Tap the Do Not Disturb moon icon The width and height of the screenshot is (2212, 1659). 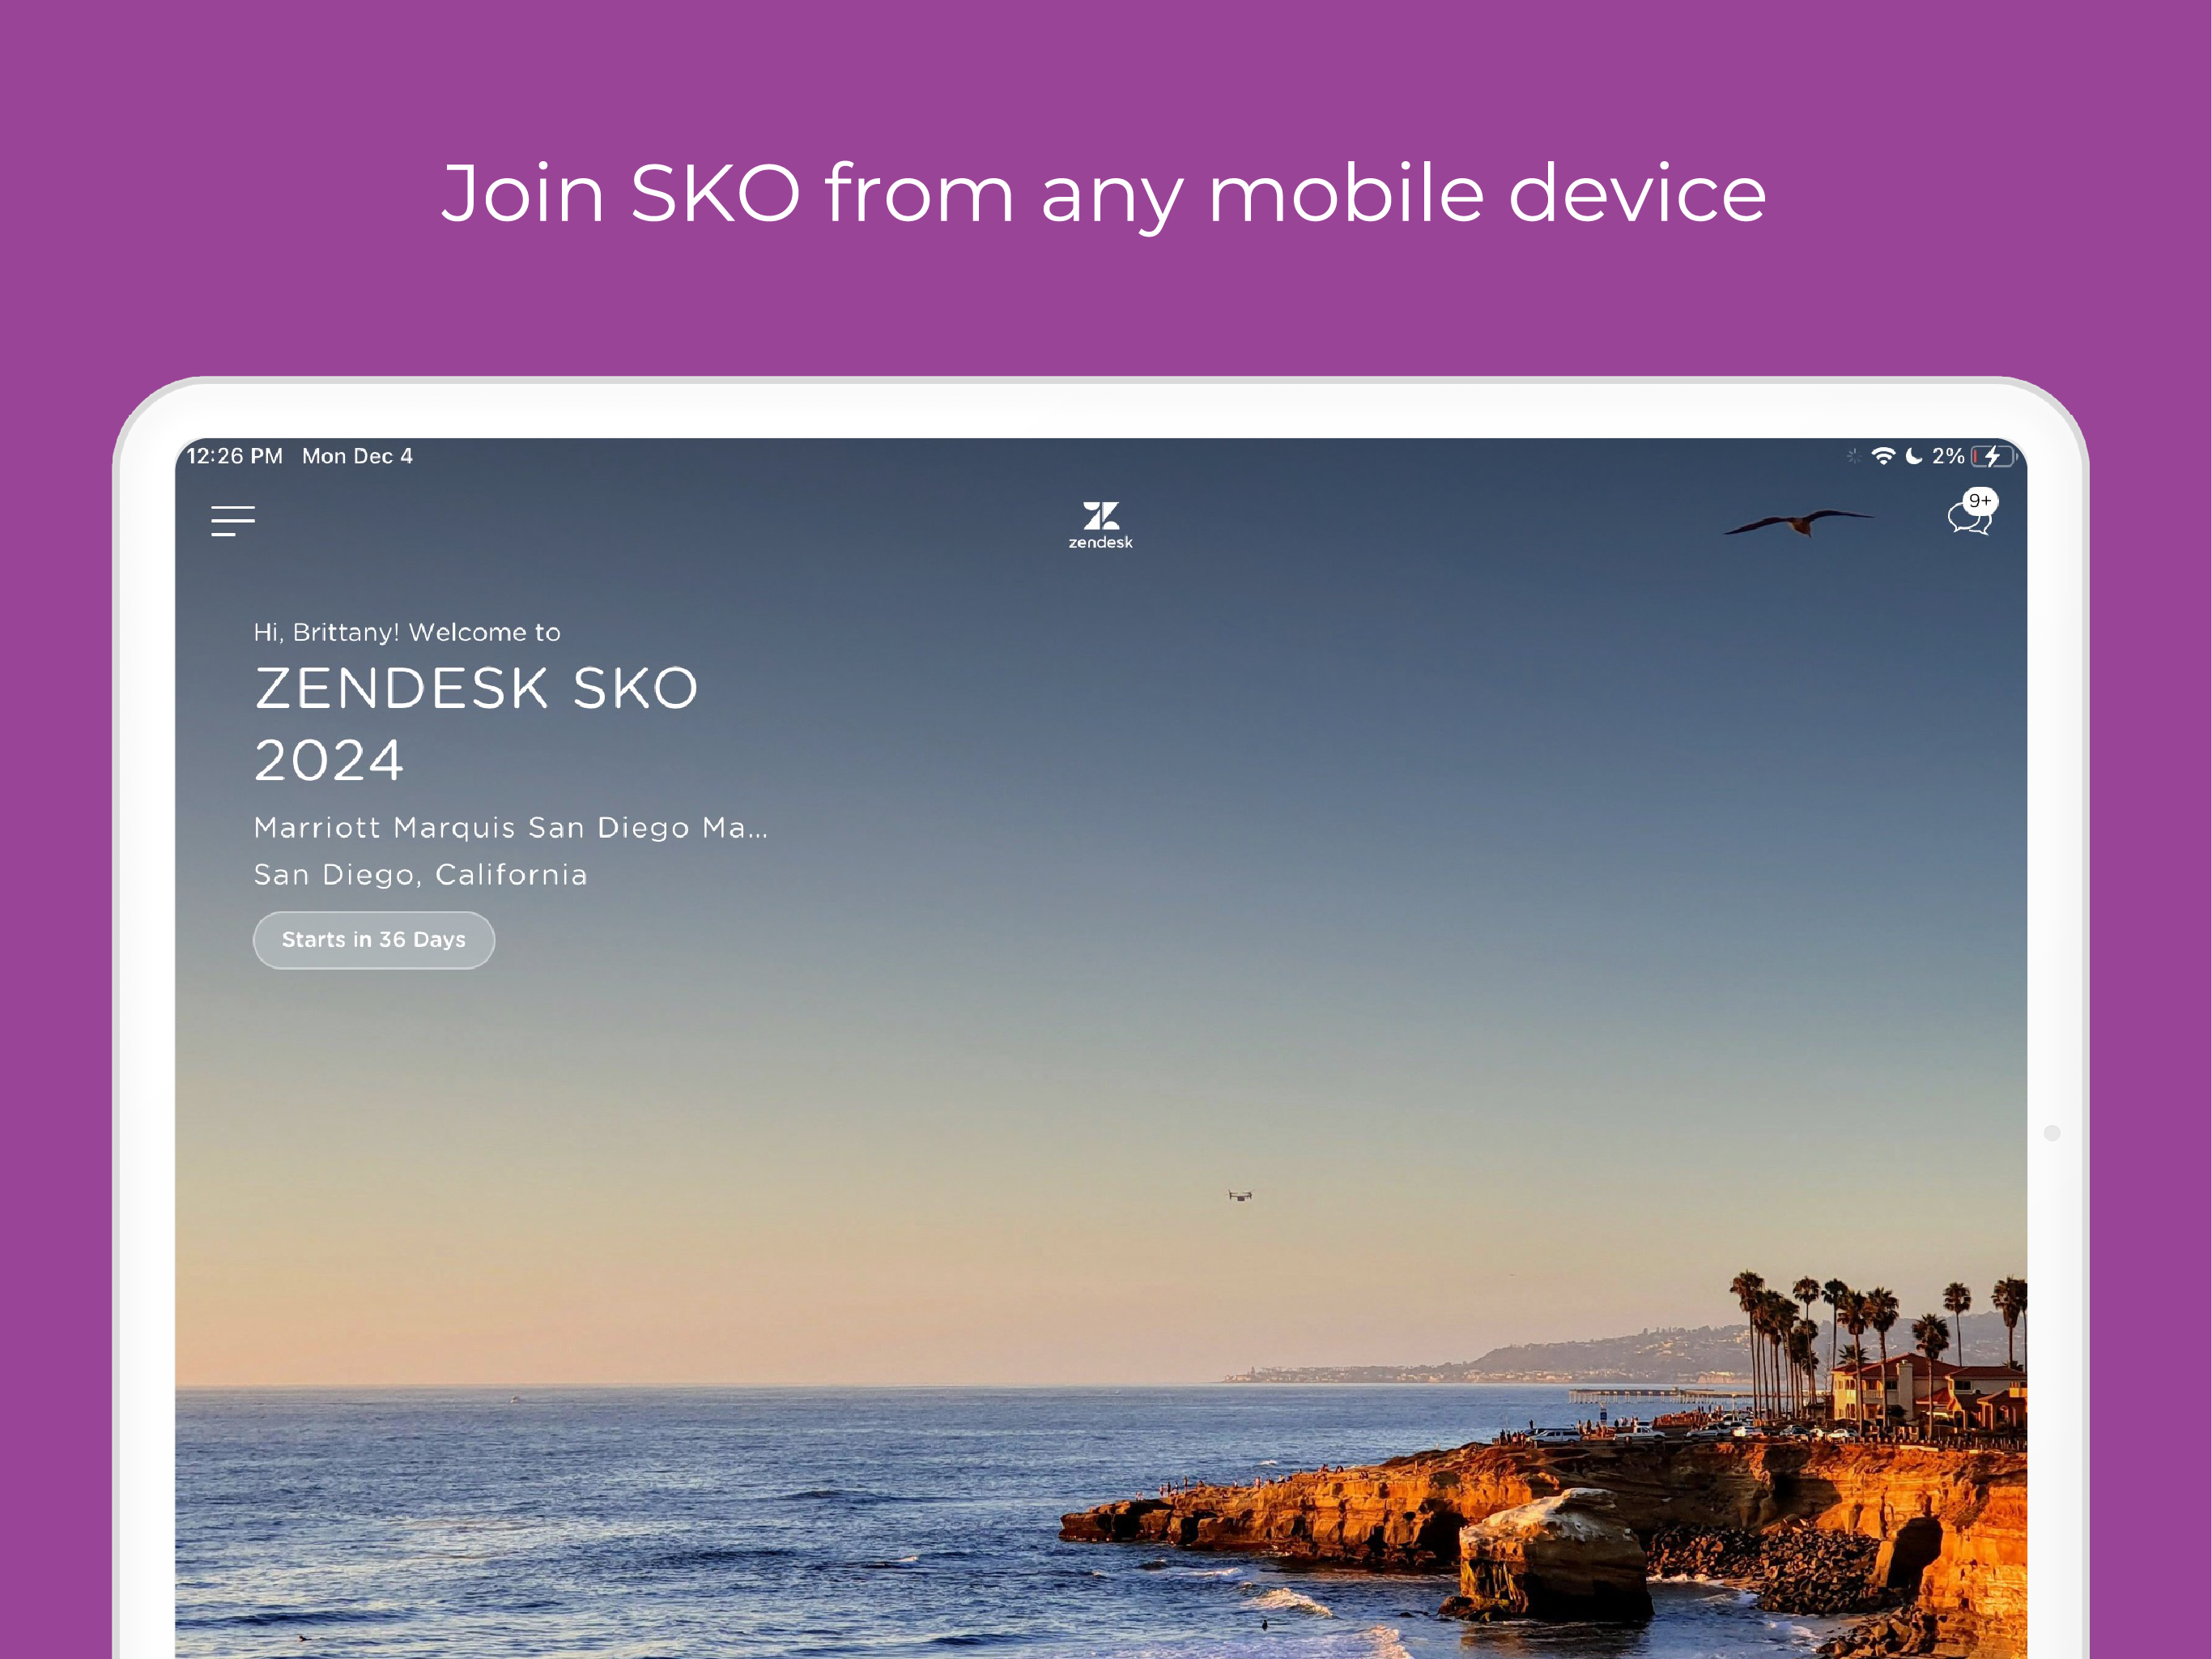[1914, 456]
